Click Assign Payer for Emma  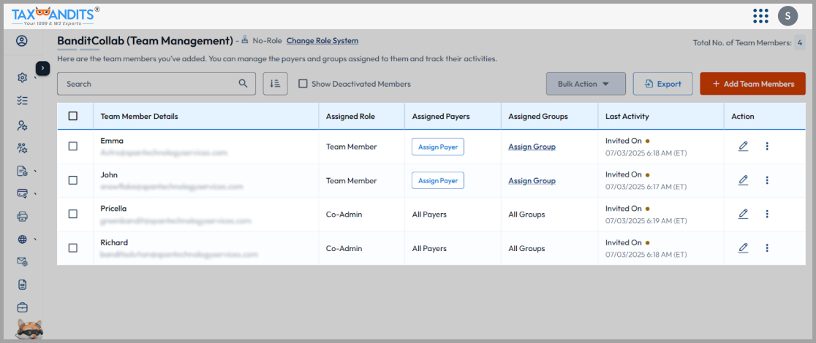(x=438, y=147)
